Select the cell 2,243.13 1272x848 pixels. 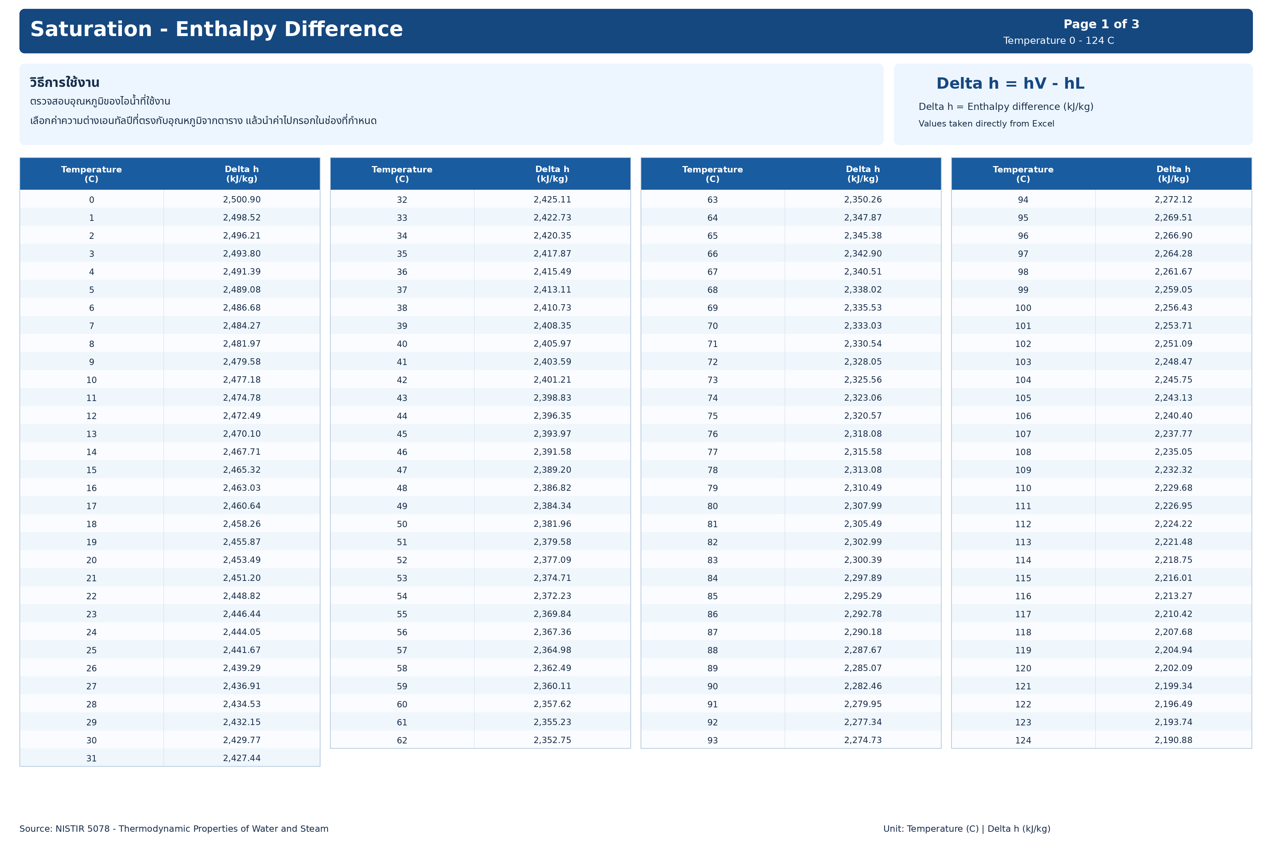(x=1173, y=397)
